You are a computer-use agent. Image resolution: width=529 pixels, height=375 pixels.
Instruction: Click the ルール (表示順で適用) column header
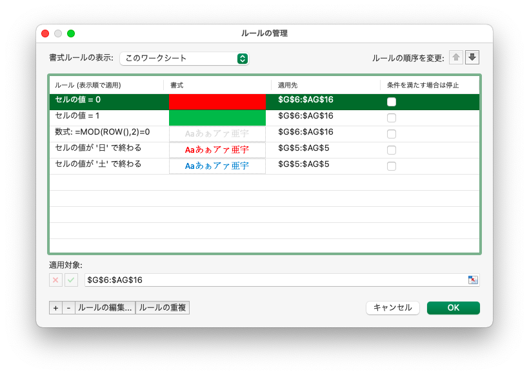88,85
